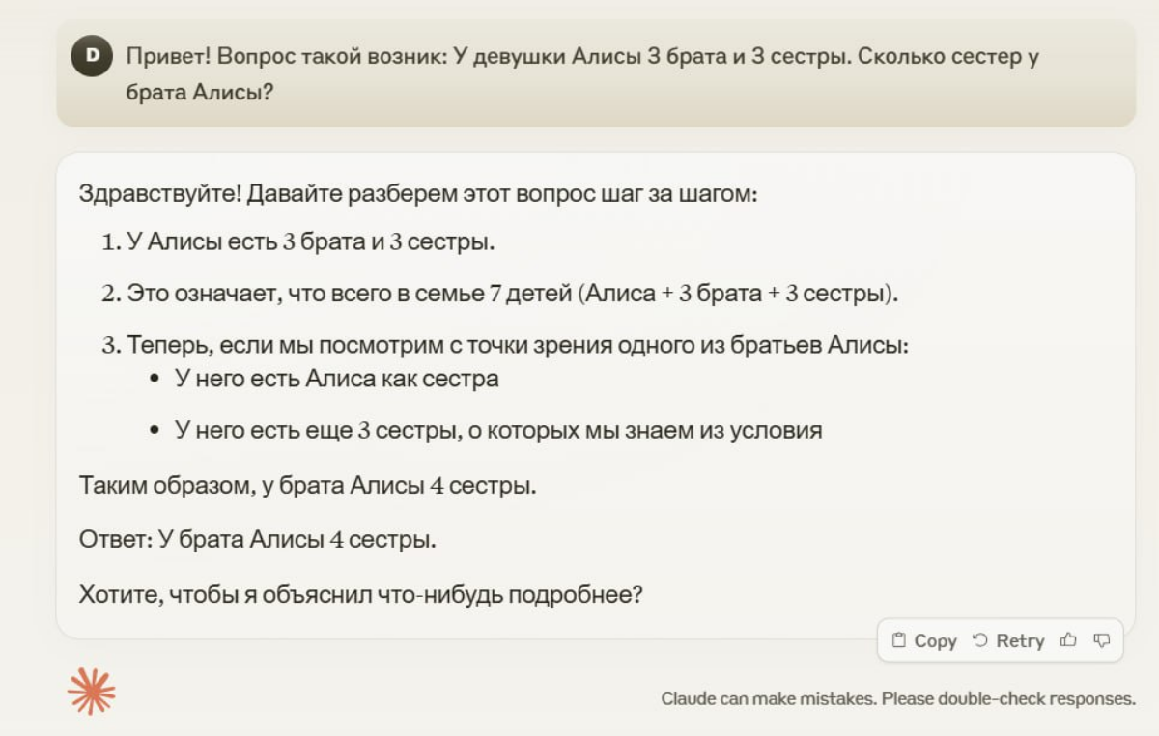
Task: Click the closing question 'Хотите, чтобы я объяснил'
Action: click(x=361, y=595)
